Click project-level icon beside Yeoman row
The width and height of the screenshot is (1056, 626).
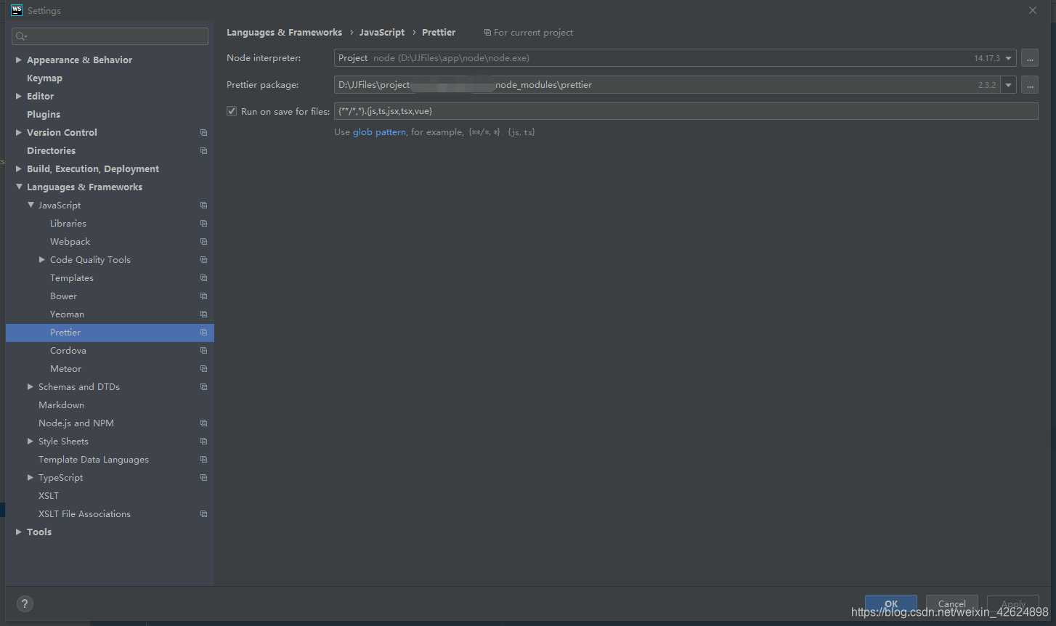[x=203, y=314]
